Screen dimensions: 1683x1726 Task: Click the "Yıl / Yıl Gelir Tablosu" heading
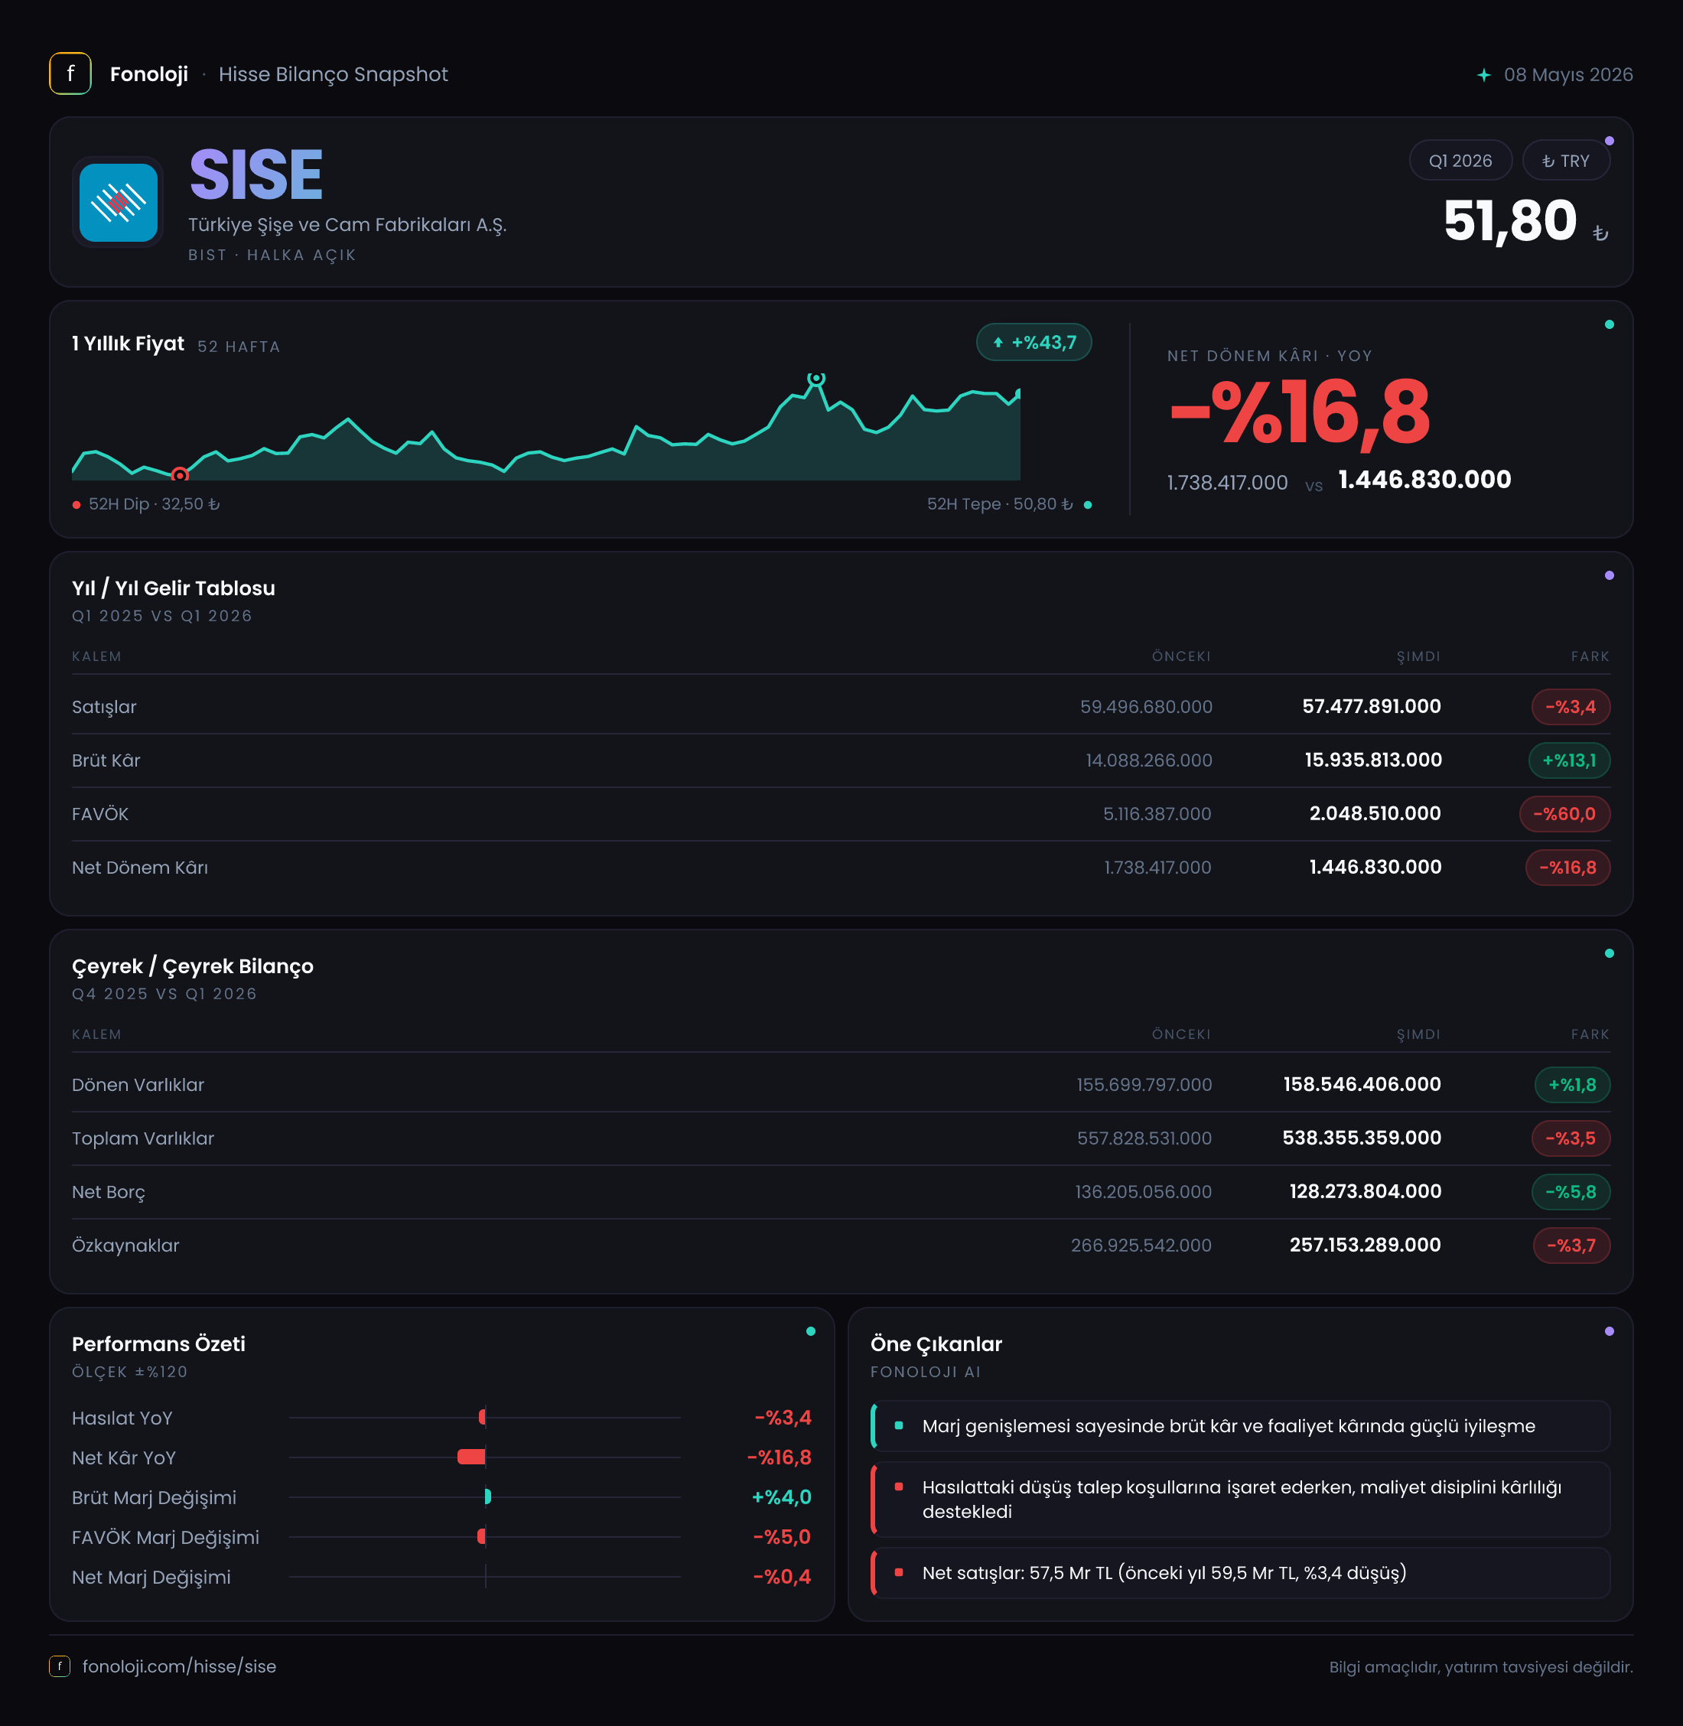173,588
